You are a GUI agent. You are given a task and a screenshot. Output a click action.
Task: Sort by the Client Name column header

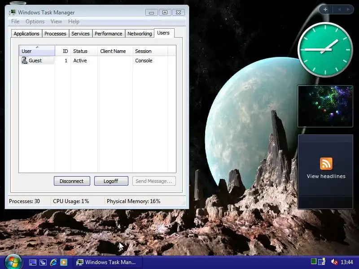click(115, 51)
